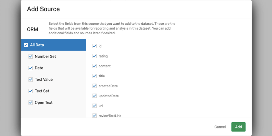
Task: Select the Text Value category label
Action: coord(44,80)
